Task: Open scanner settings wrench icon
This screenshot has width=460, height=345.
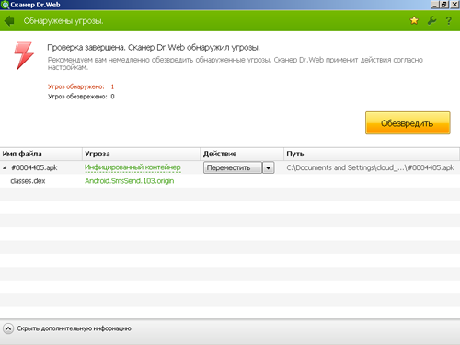Action: [431, 20]
